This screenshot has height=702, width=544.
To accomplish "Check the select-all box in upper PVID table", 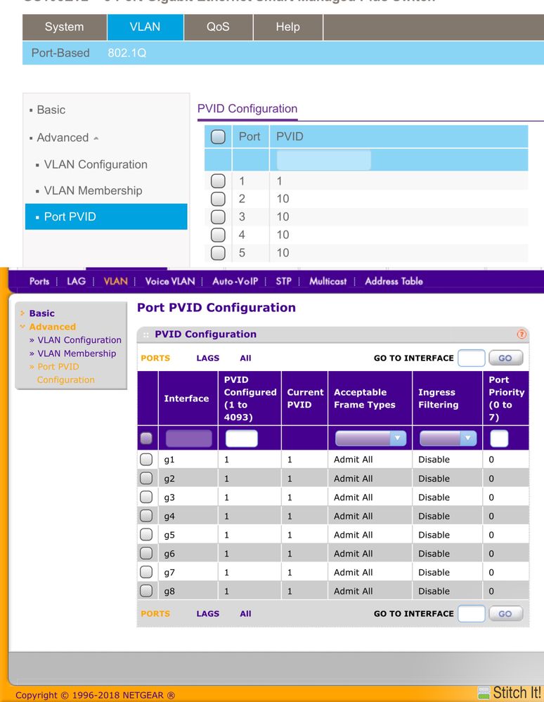I will pos(218,137).
